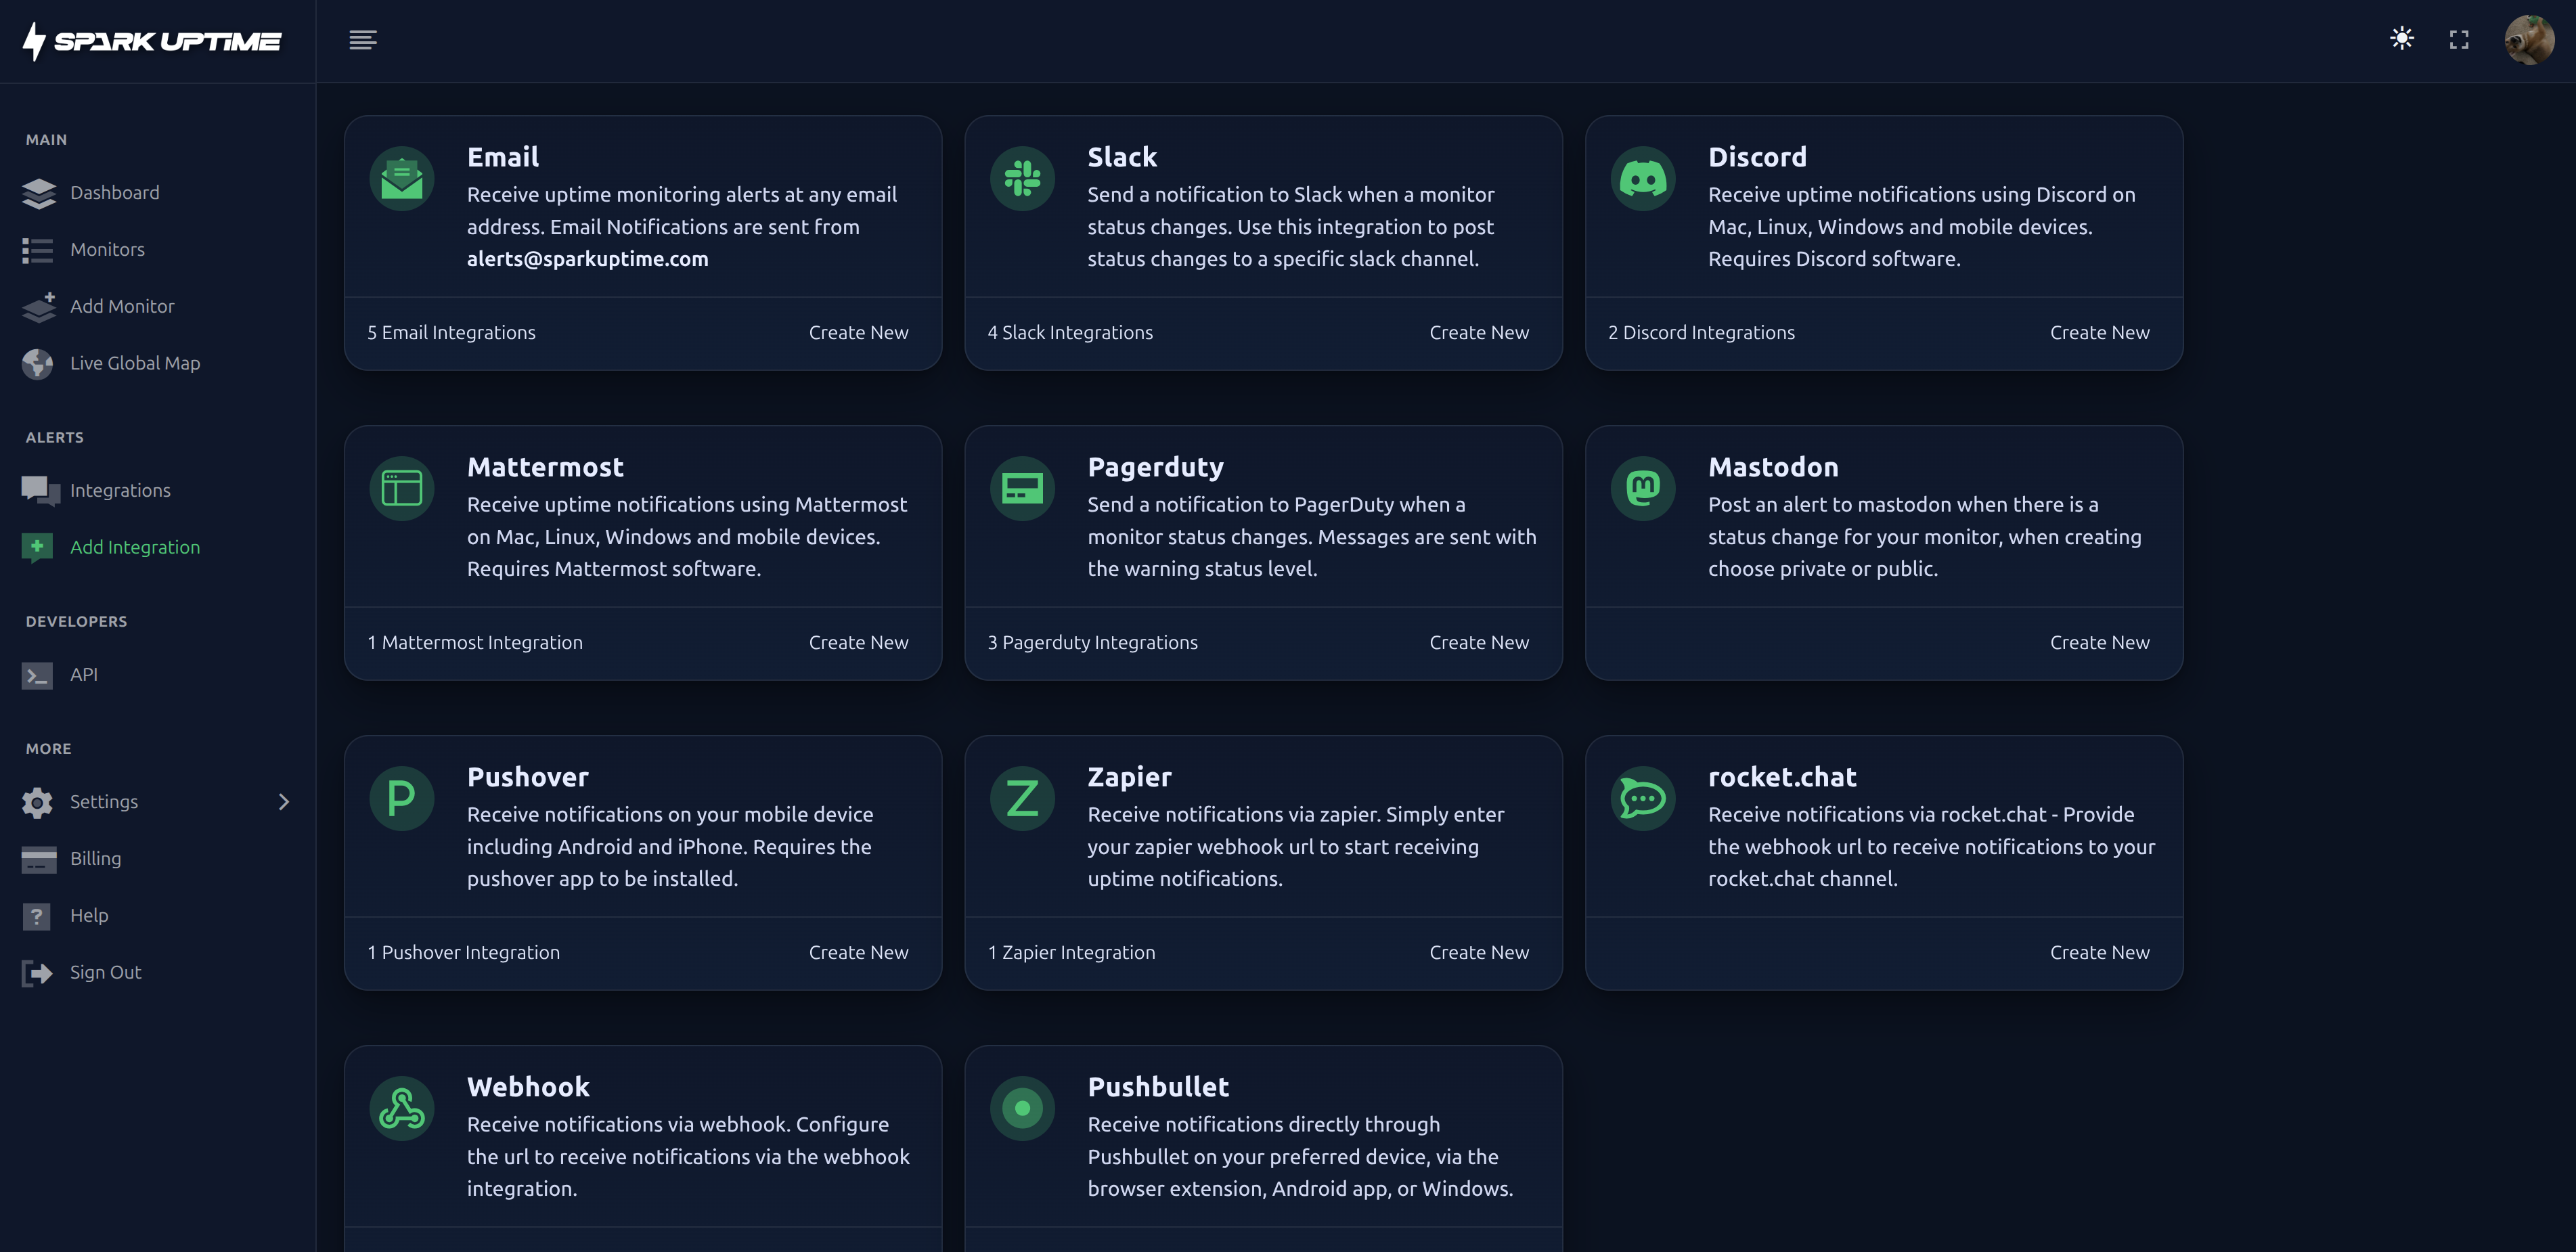Image resolution: width=2576 pixels, height=1252 pixels.
Task: Open Dashboard from the sidebar
Action: pyautogui.click(x=114, y=193)
